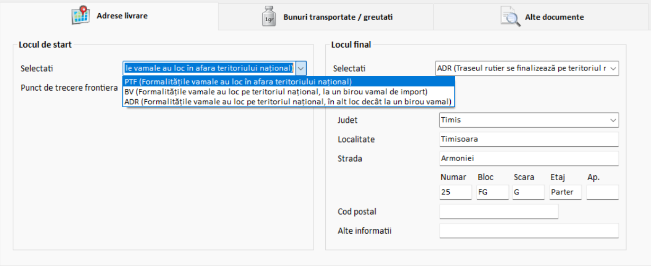Choose BV birou vamal de import option
The height and width of the screenshot is (266, 651).
tap(289, 91)
